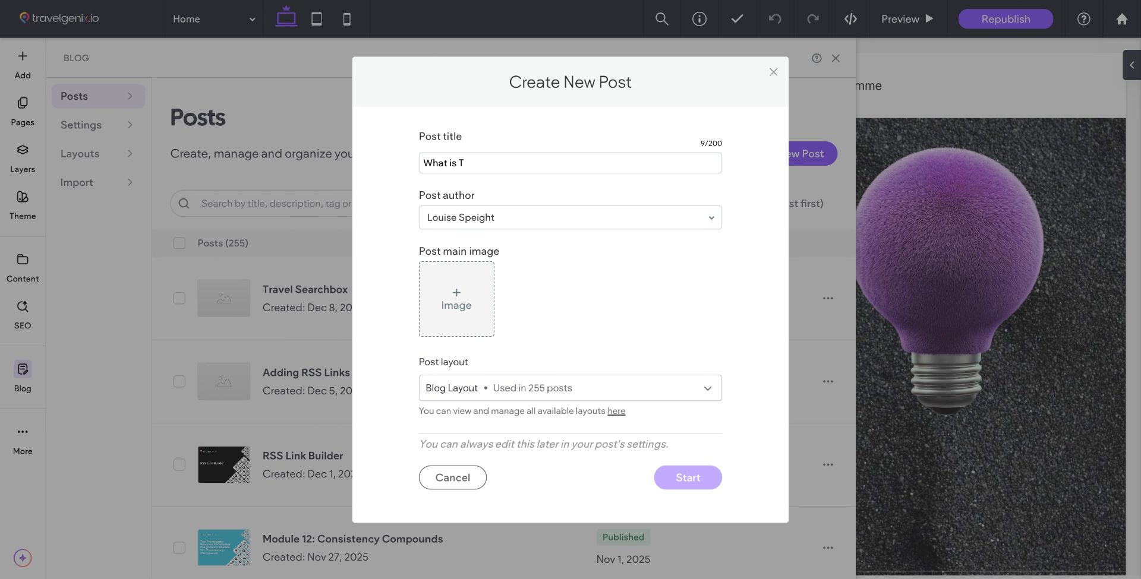Switch to mobile device view

coord(347,19)
